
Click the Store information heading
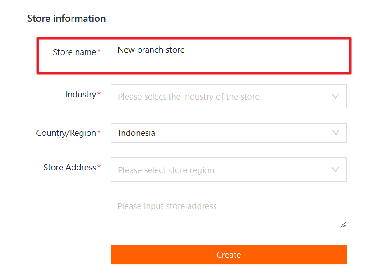pyautogui.click(x=66, y=19)
